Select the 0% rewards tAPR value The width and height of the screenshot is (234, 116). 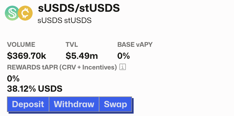pyautogui.click(x=13, y=79)
